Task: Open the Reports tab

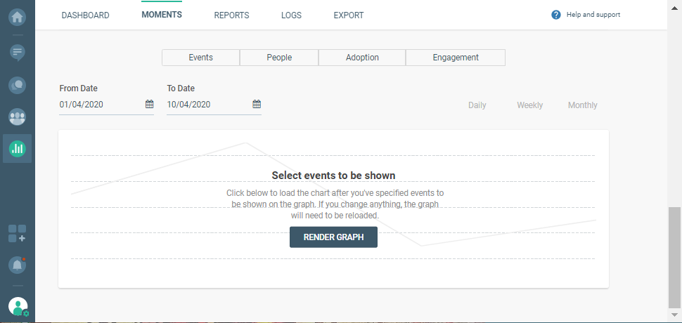Action: (x=231, y=15)
